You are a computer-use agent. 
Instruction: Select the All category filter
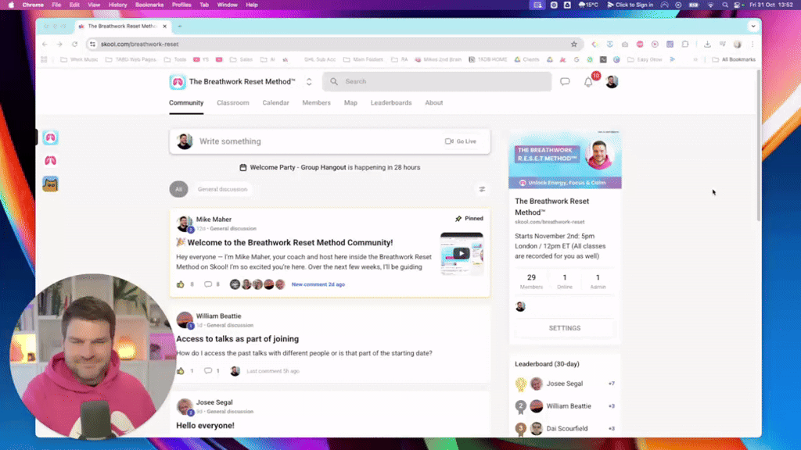coord(179,189)
